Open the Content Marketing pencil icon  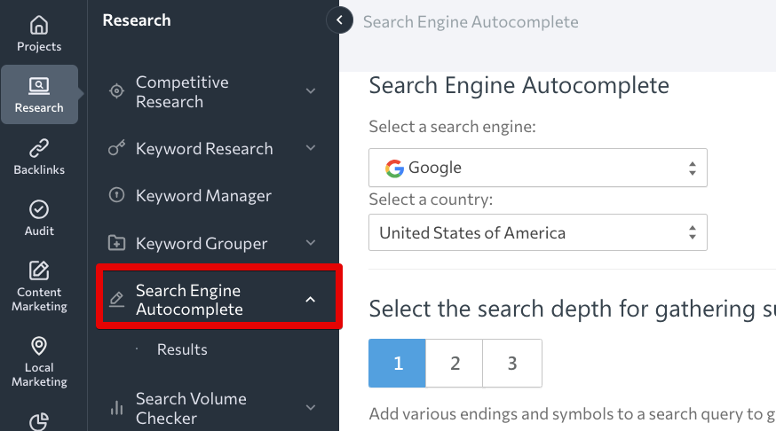pos(39,270)
